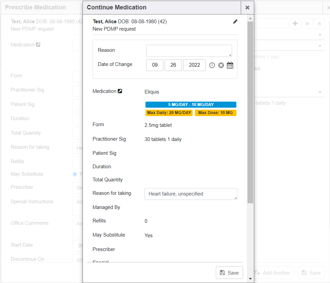Open the calendar date picker icon
330x283 pixels.
click(230, 65)
